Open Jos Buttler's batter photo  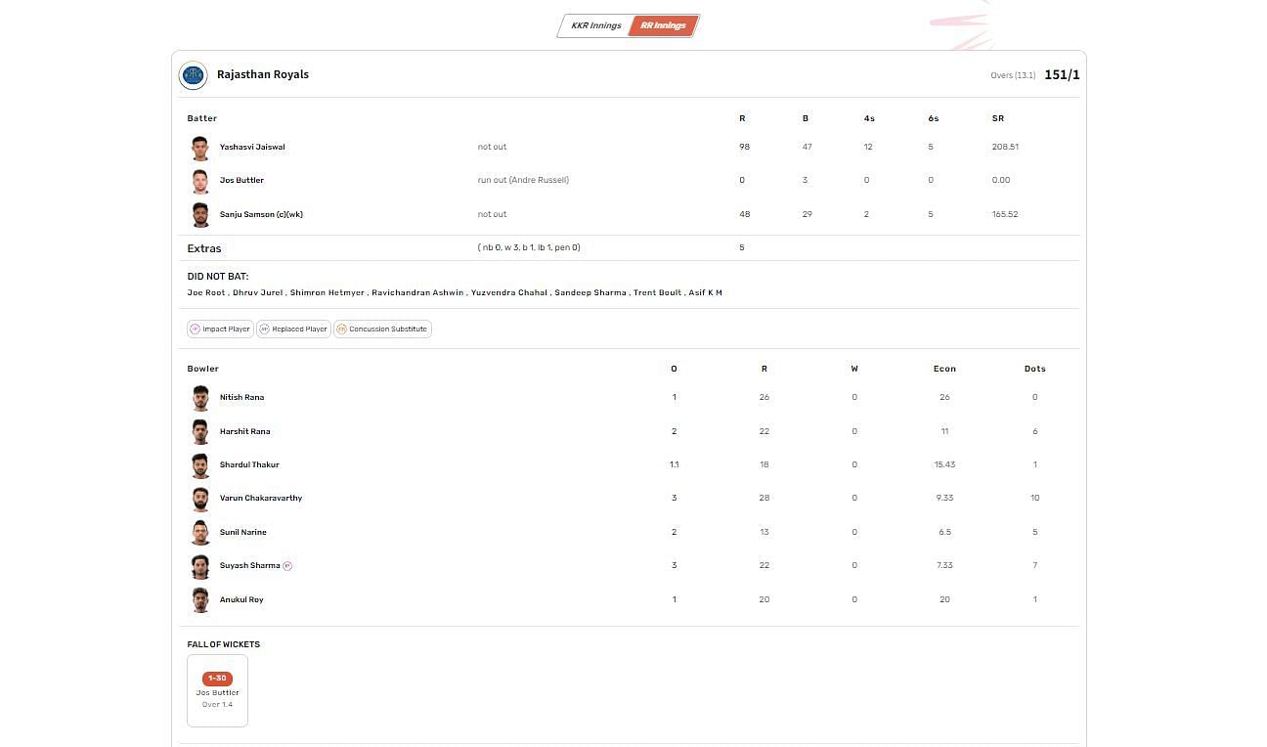point(200,181)
